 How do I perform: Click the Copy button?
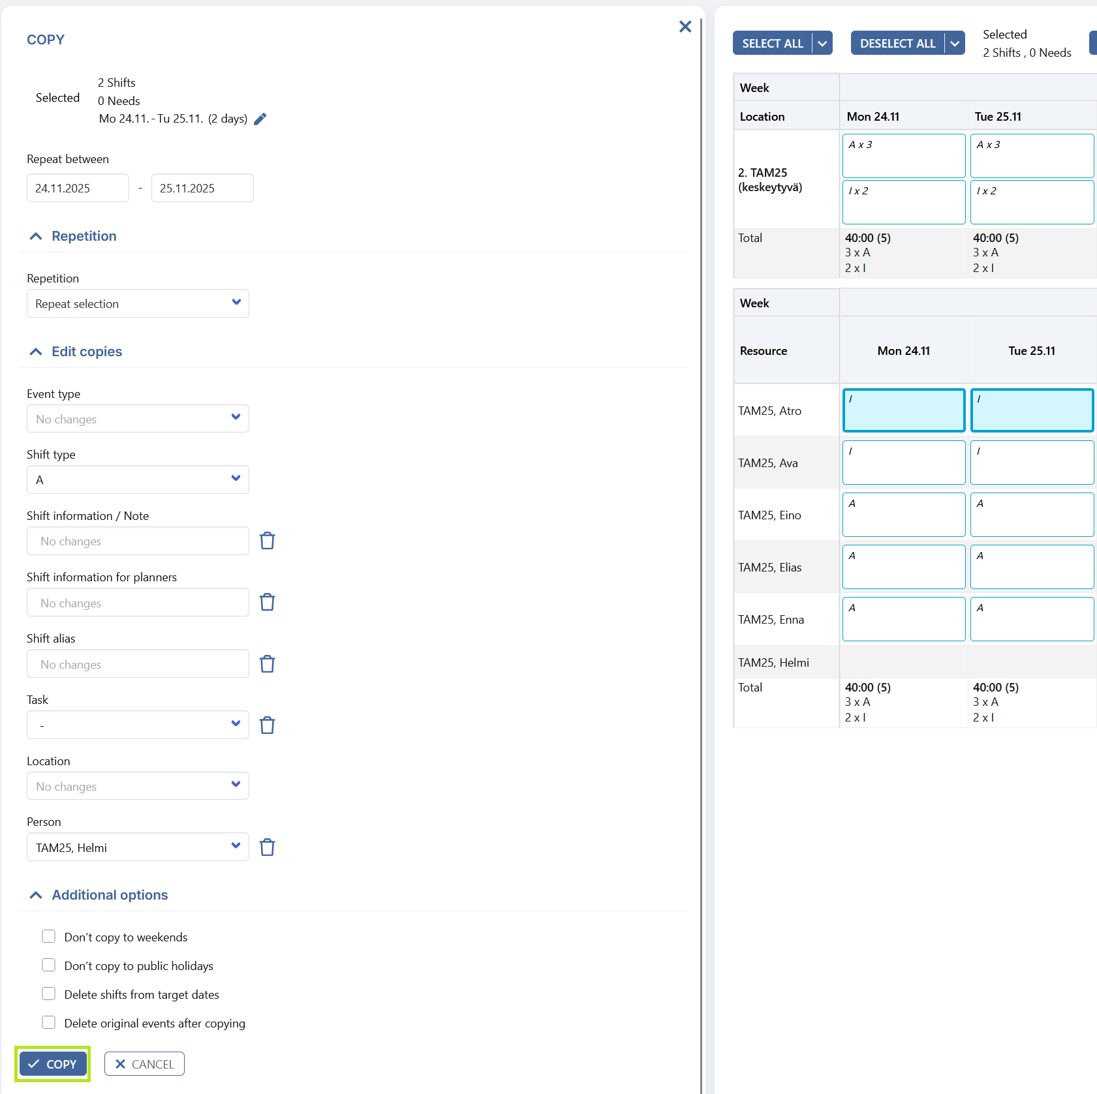point(53,1064)
